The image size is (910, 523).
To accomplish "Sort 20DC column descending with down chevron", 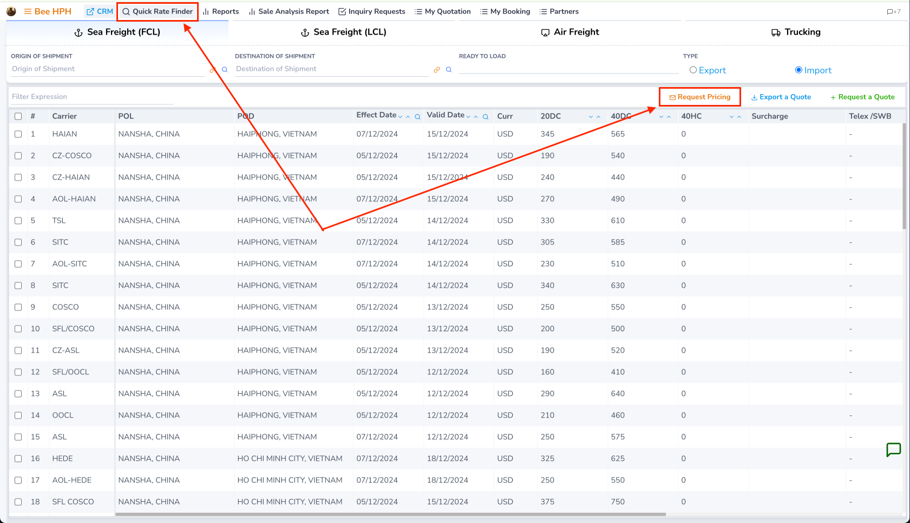I will 591,117.
